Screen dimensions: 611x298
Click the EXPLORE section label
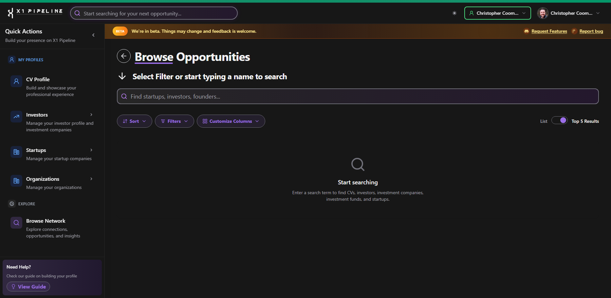pyautogui.click(x=27, y=204)
